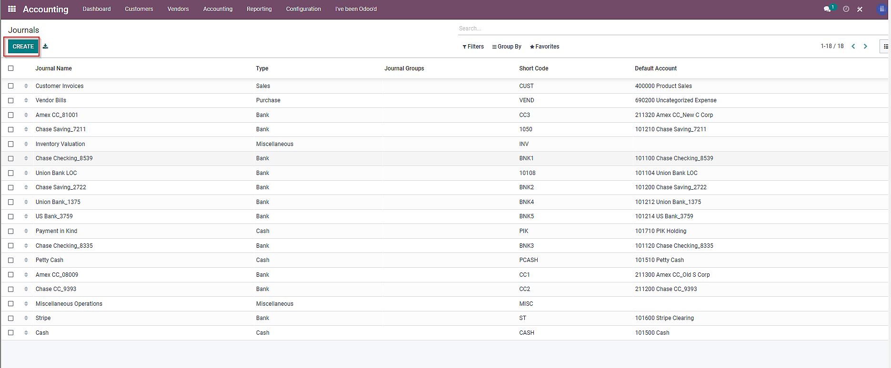Screen dimensions: 891x368
Task: Click the 211200 Chase CC_9393 account cell
Action: (666, 289)
